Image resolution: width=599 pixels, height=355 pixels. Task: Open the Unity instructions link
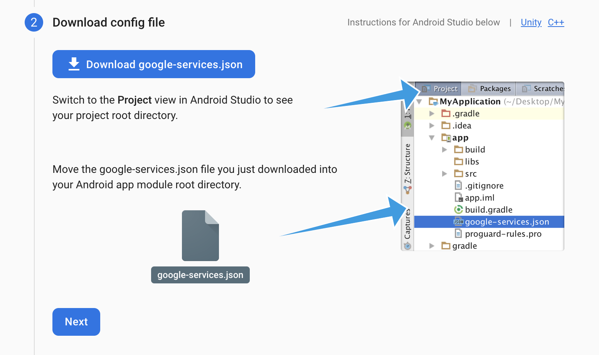(531, 22)
